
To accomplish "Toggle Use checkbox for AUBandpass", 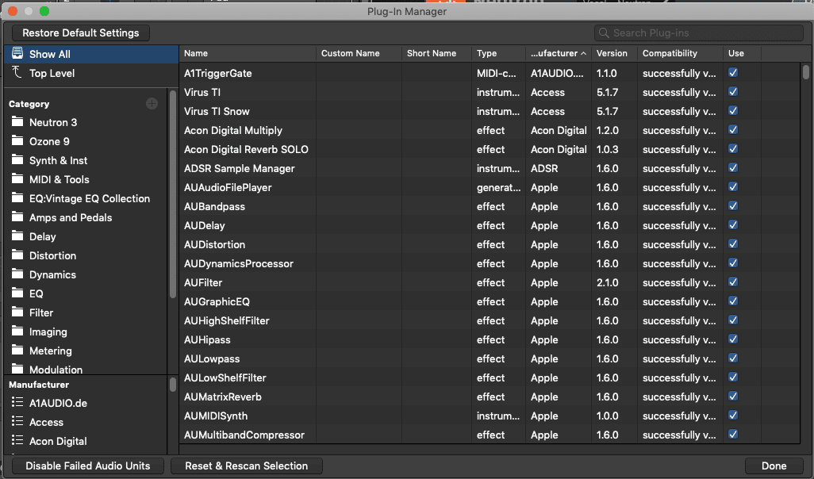I will pos(733,206).
